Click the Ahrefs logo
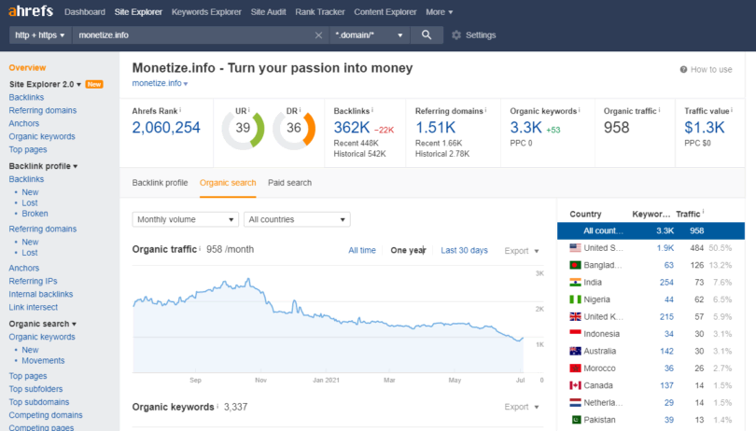This screenshot has width=756, height=431. coord(31,10)
